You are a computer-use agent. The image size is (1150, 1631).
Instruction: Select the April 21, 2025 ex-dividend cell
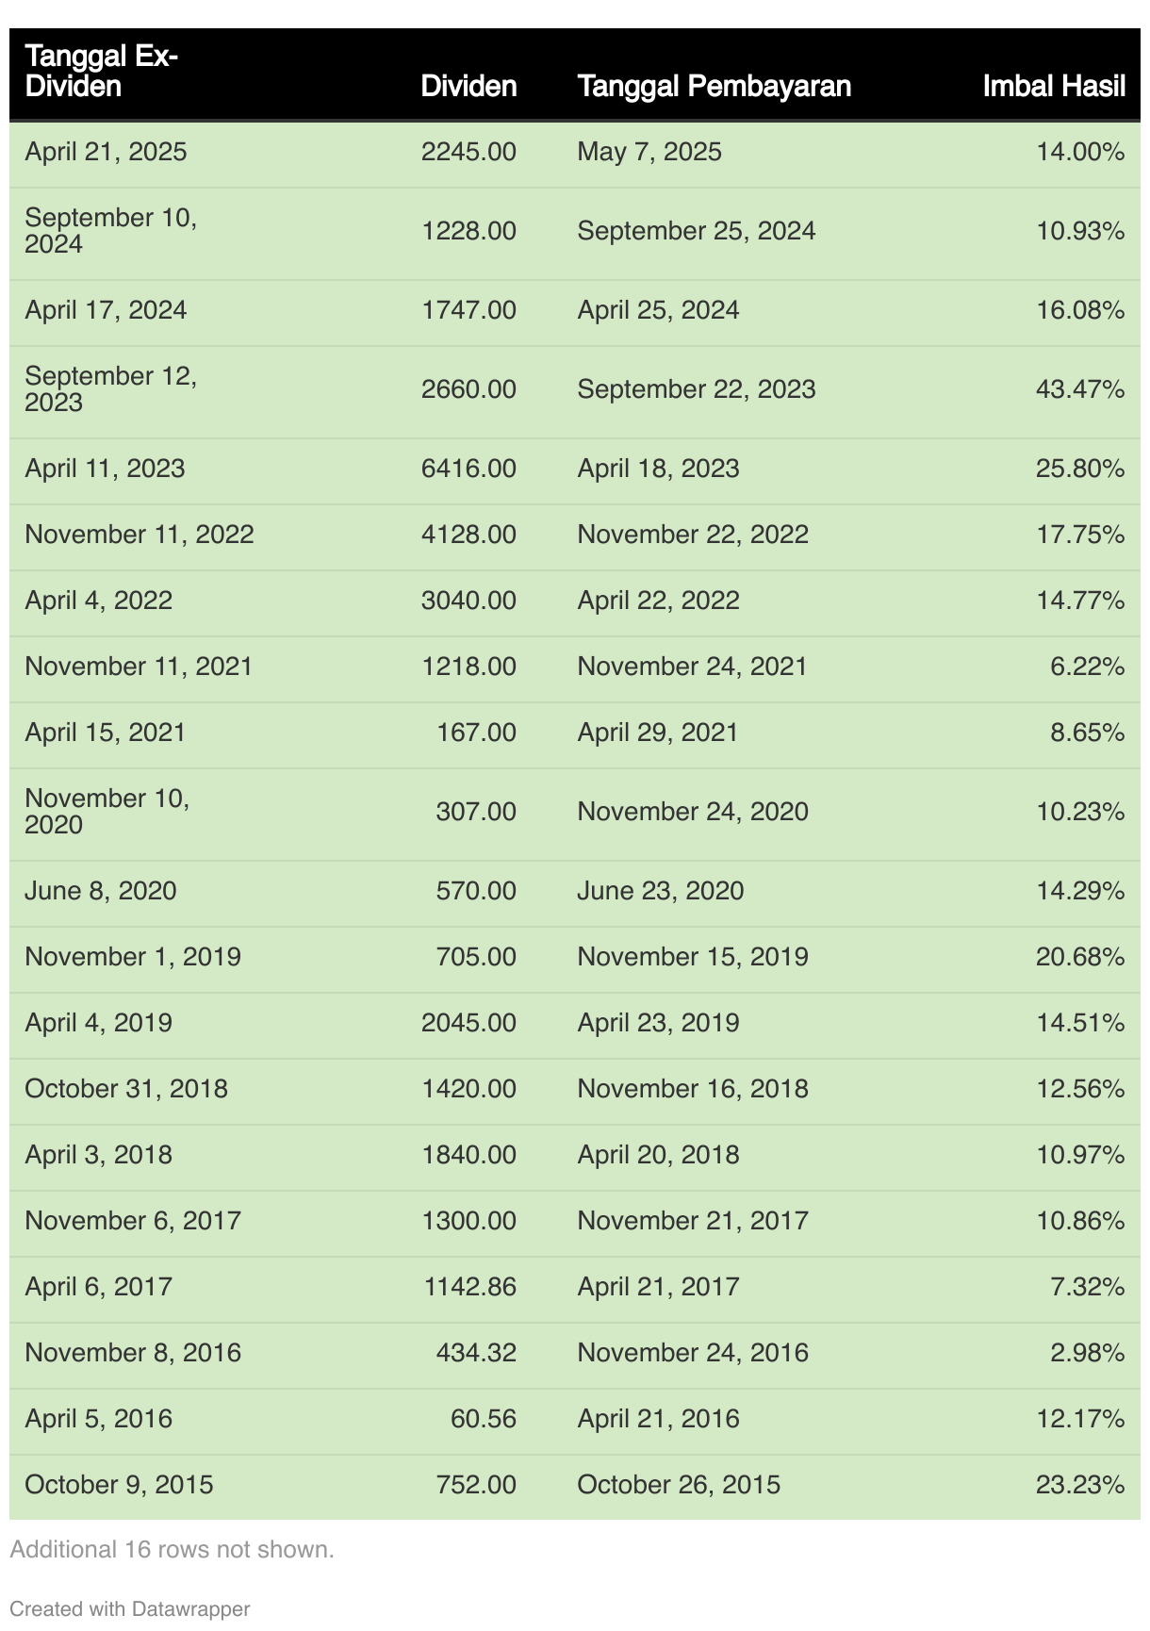[106, 152]
